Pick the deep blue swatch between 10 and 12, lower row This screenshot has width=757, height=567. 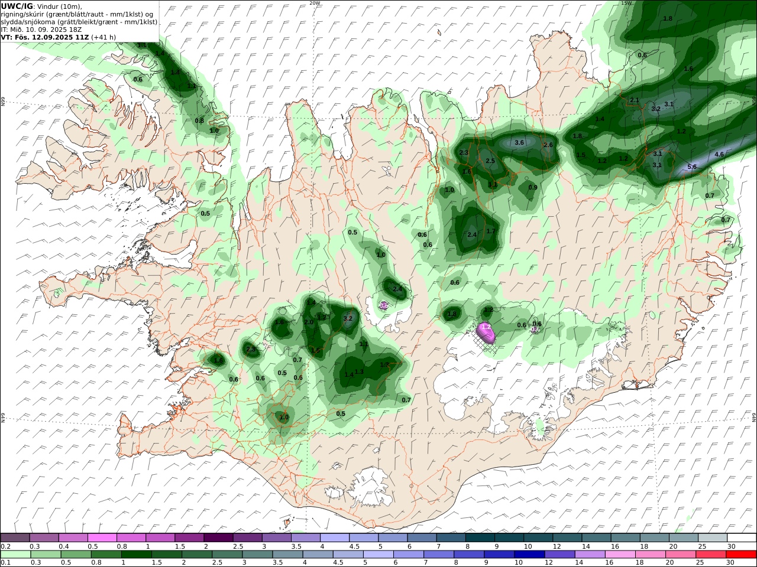coord(529,555)
